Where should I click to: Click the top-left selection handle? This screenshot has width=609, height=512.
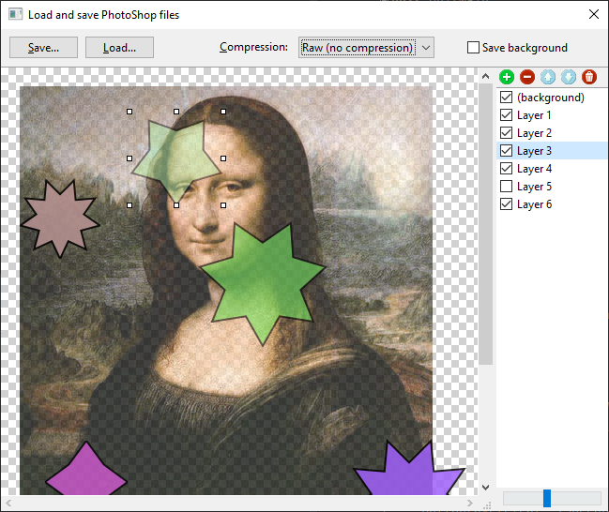click(x=129, y=112)
